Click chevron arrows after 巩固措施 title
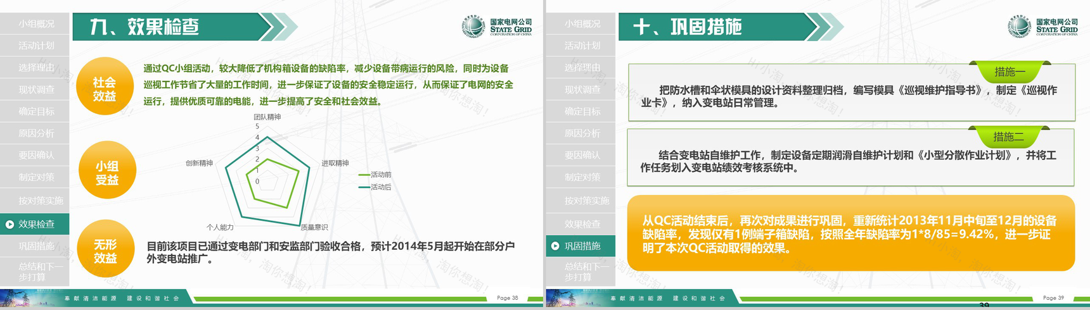Viewport: 1090px width, 310px height. point(826,27)
